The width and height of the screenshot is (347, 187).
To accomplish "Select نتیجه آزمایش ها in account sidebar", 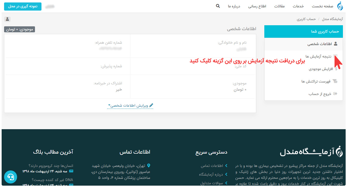I will [304, 56].
